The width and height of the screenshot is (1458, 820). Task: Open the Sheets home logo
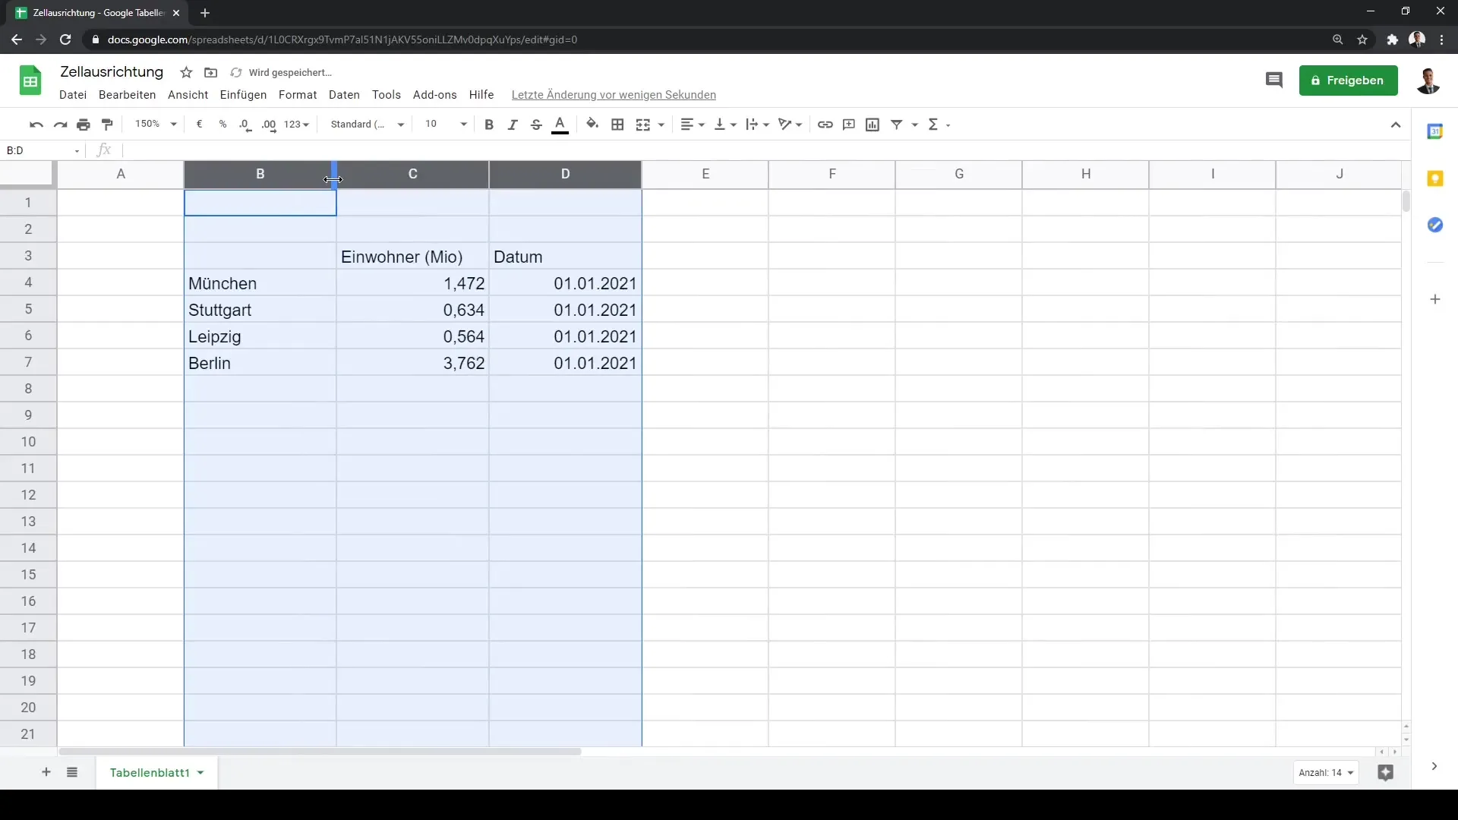[x=30, y=80]
